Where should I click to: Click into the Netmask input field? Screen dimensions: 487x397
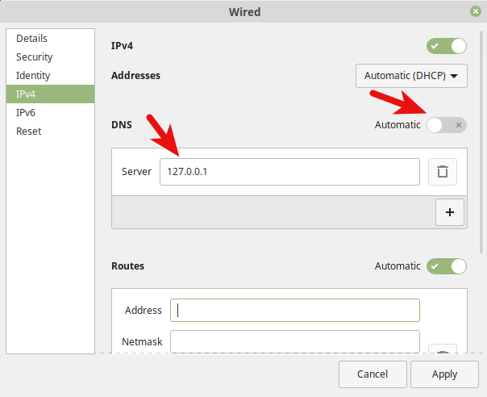click(x=294, y=341)
